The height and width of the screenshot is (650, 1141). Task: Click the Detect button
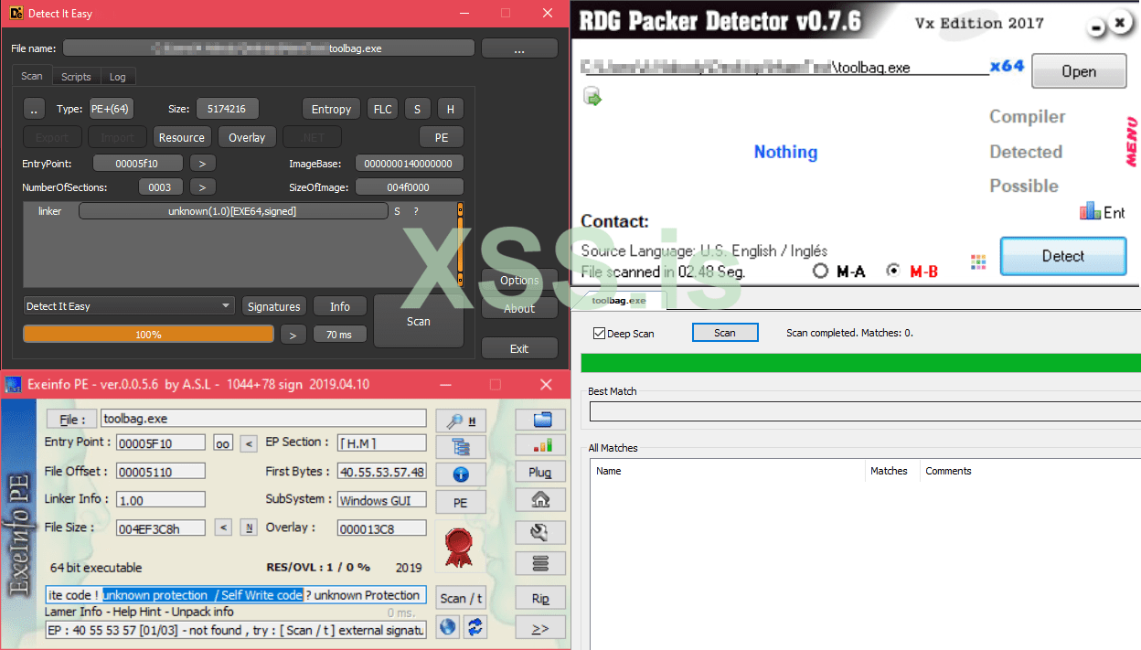tap(1063, 256)
